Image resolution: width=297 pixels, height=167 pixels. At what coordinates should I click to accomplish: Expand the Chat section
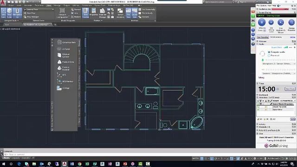(258, 134)
